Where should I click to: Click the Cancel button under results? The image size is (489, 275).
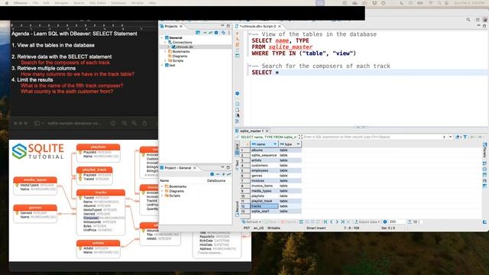click(x=288, y=222)
